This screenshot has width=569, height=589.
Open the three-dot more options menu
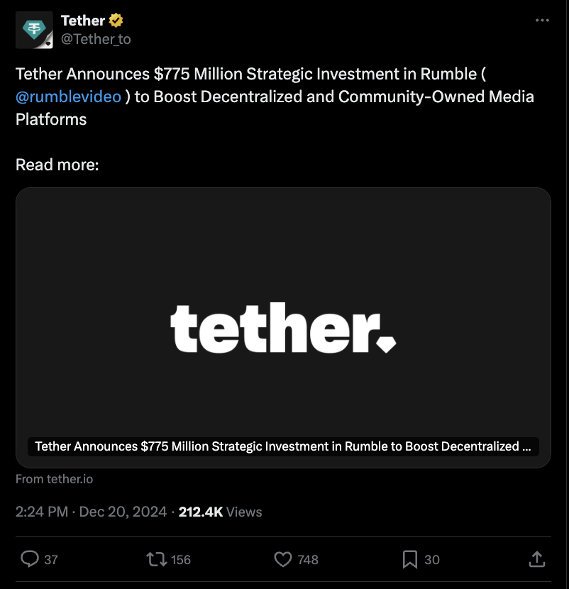542,21
